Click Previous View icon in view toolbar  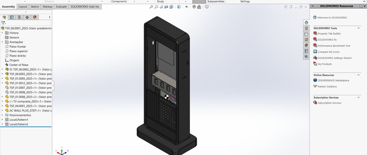tap(162, 7)
